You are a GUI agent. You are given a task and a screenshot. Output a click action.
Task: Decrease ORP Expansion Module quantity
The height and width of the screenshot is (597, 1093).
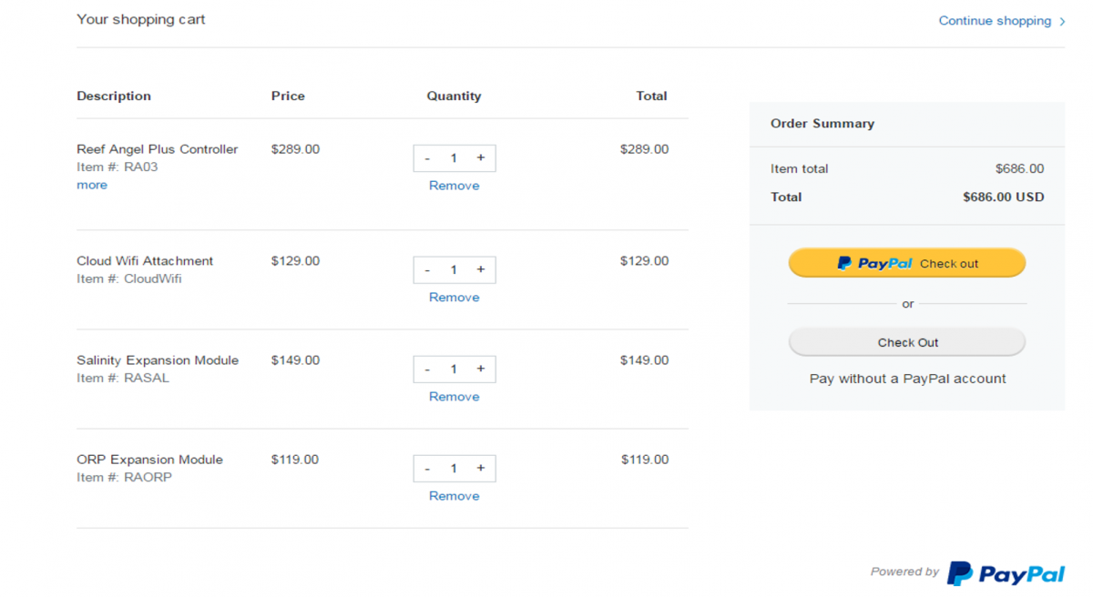(427, 468)
